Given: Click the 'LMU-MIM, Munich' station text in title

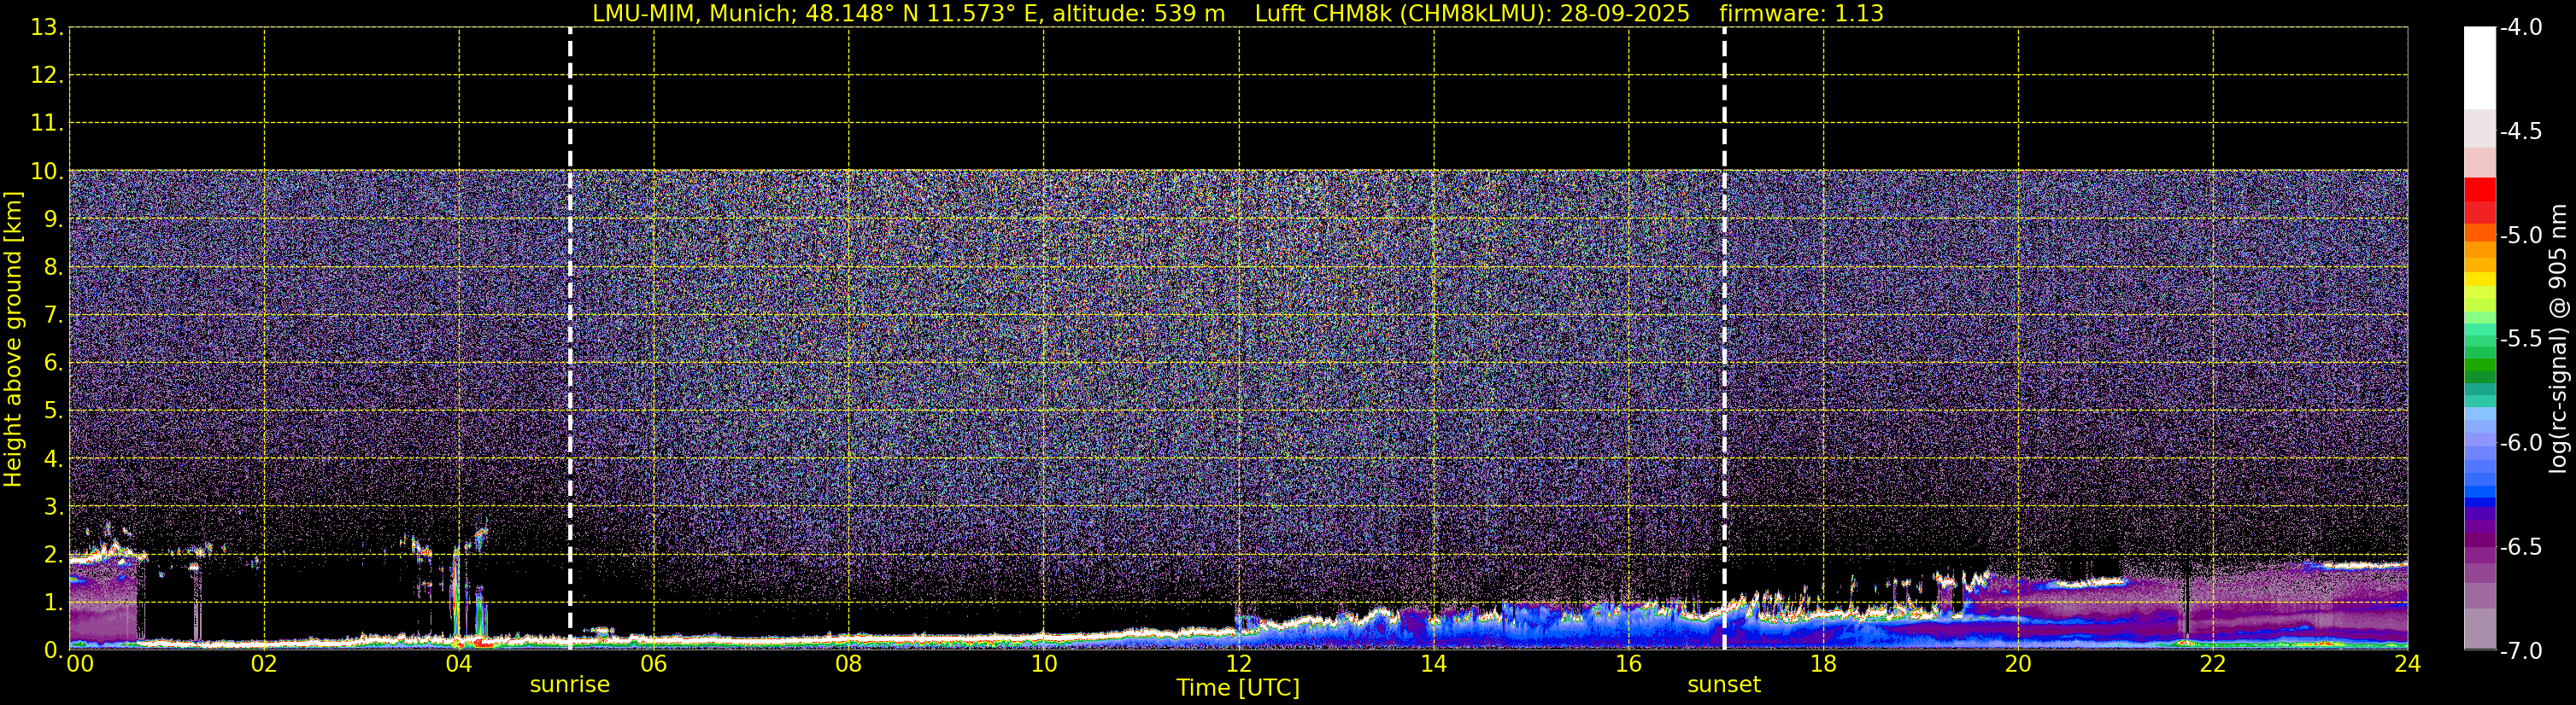Looking at the screenshot, I should tap(692, 14).
